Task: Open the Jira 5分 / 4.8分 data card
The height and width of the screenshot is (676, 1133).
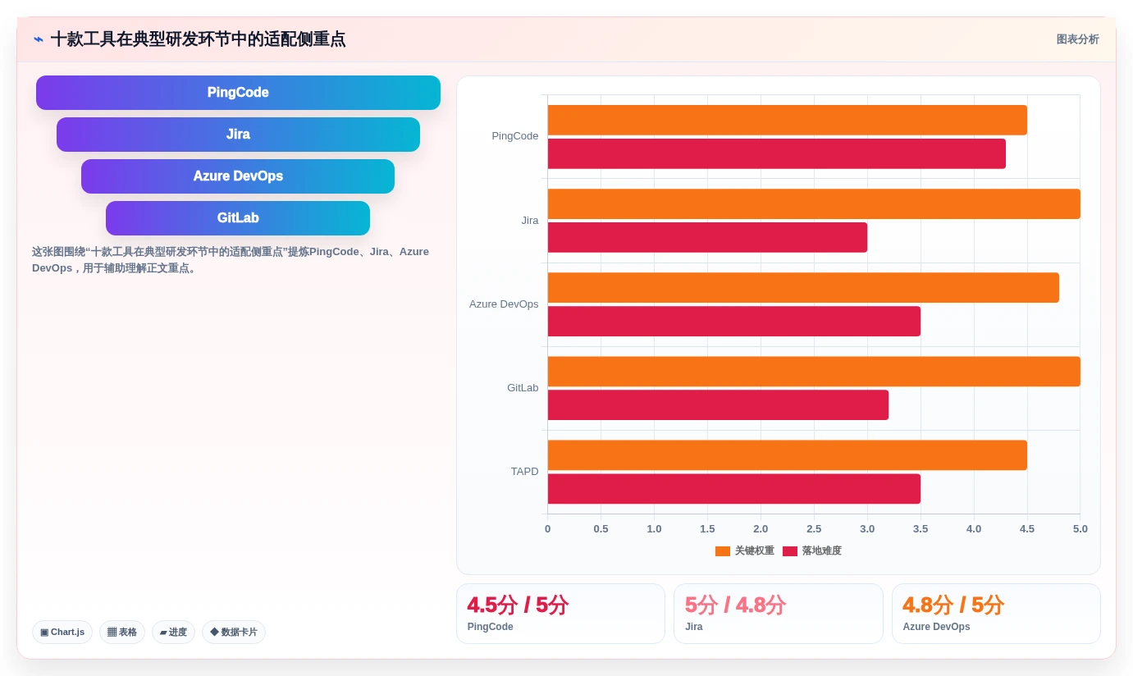Action: click(779, 614)
